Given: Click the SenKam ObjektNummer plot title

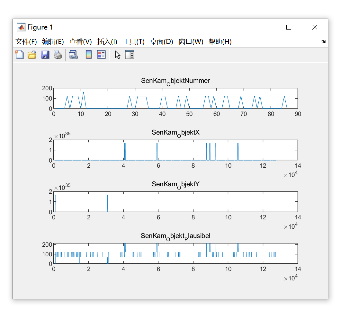Looking at the screenshot, I should [175, 81].
